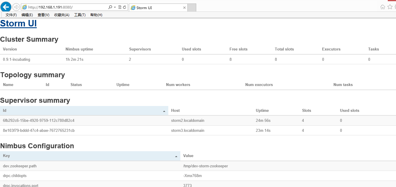
Task: Sort supervisors by Slots column
Action: 307,111
